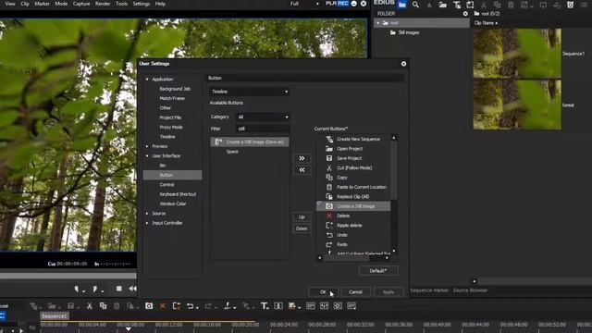Select Match Frame in settings tree
This screenshot has width=592, height=333.
tap(172, 98)
